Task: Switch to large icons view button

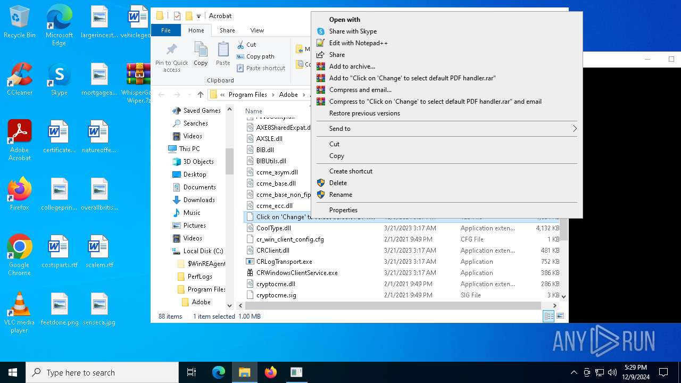Action: pyautogui.click(x=560, y=316)
